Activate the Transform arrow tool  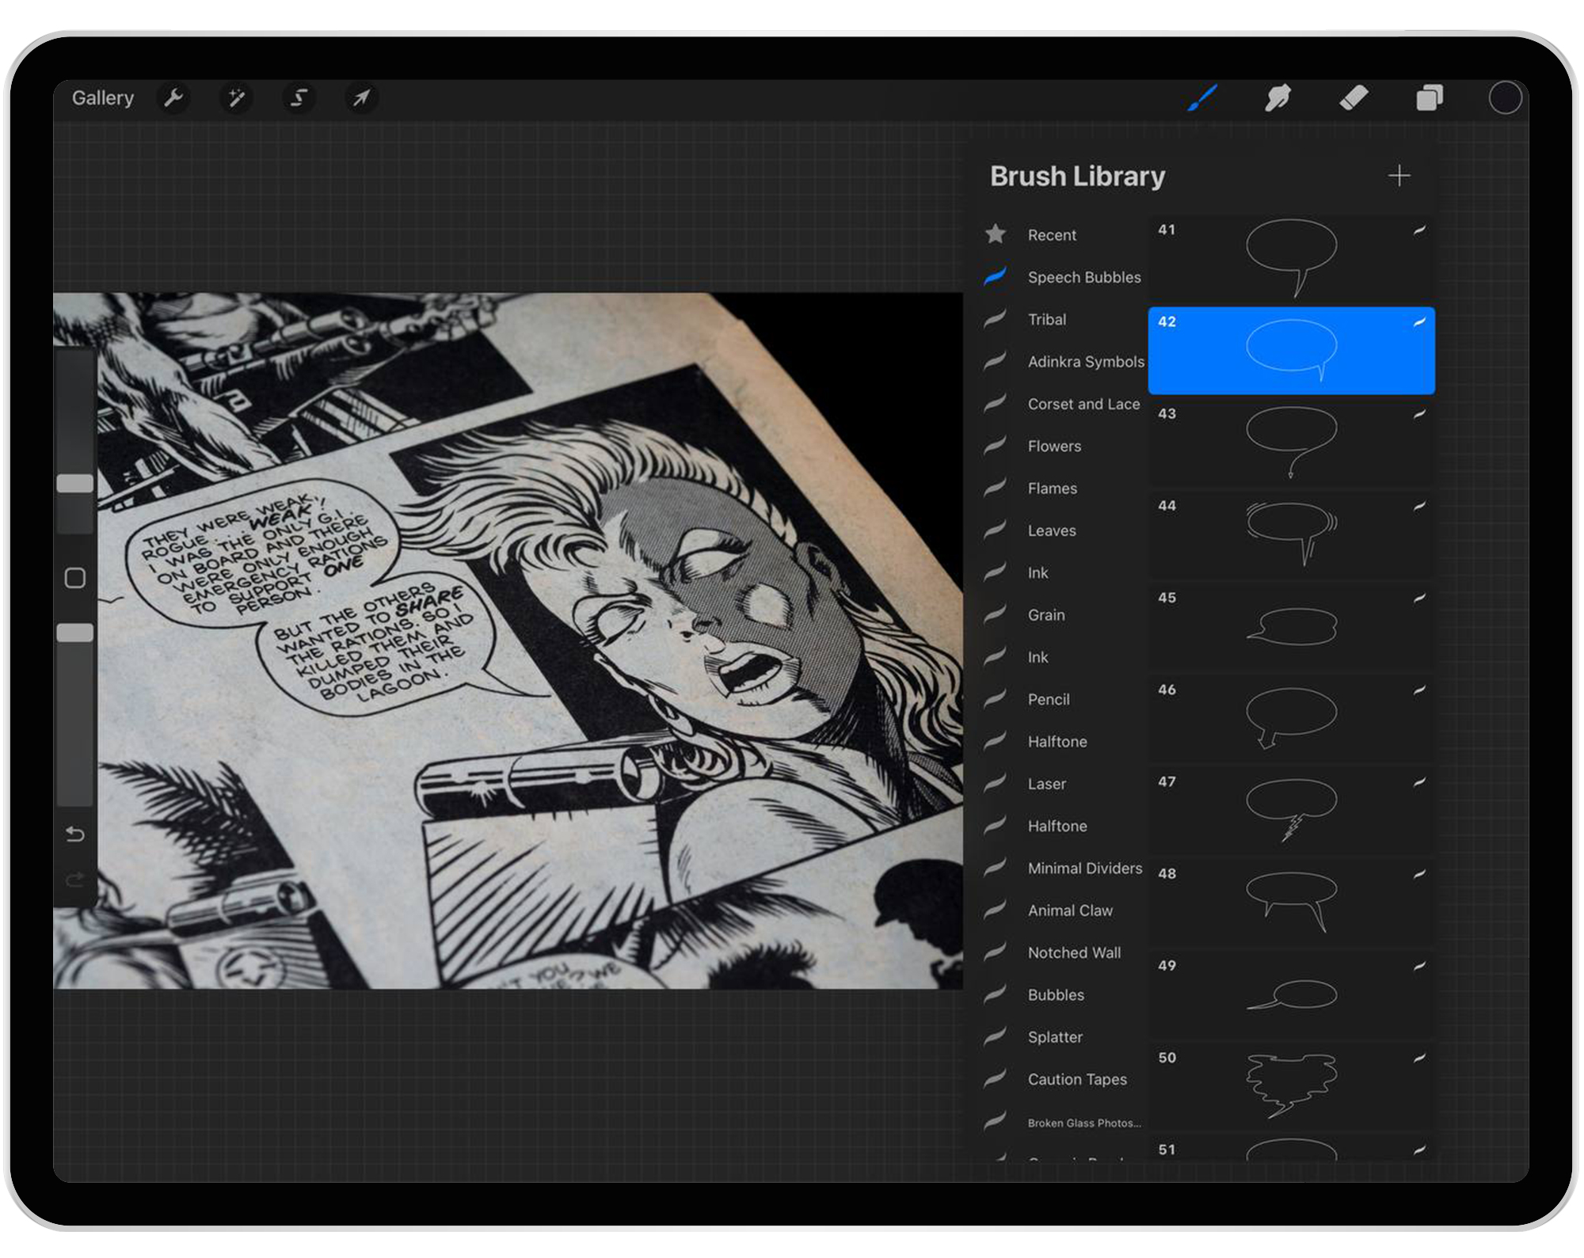tap(362, 98)
